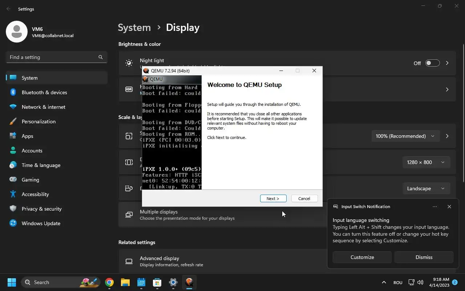Open Accessibility settings
Screen dimensions: 465x291
[57, 194]
